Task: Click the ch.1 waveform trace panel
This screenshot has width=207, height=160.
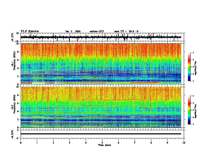Action: [x=102, y=37]
